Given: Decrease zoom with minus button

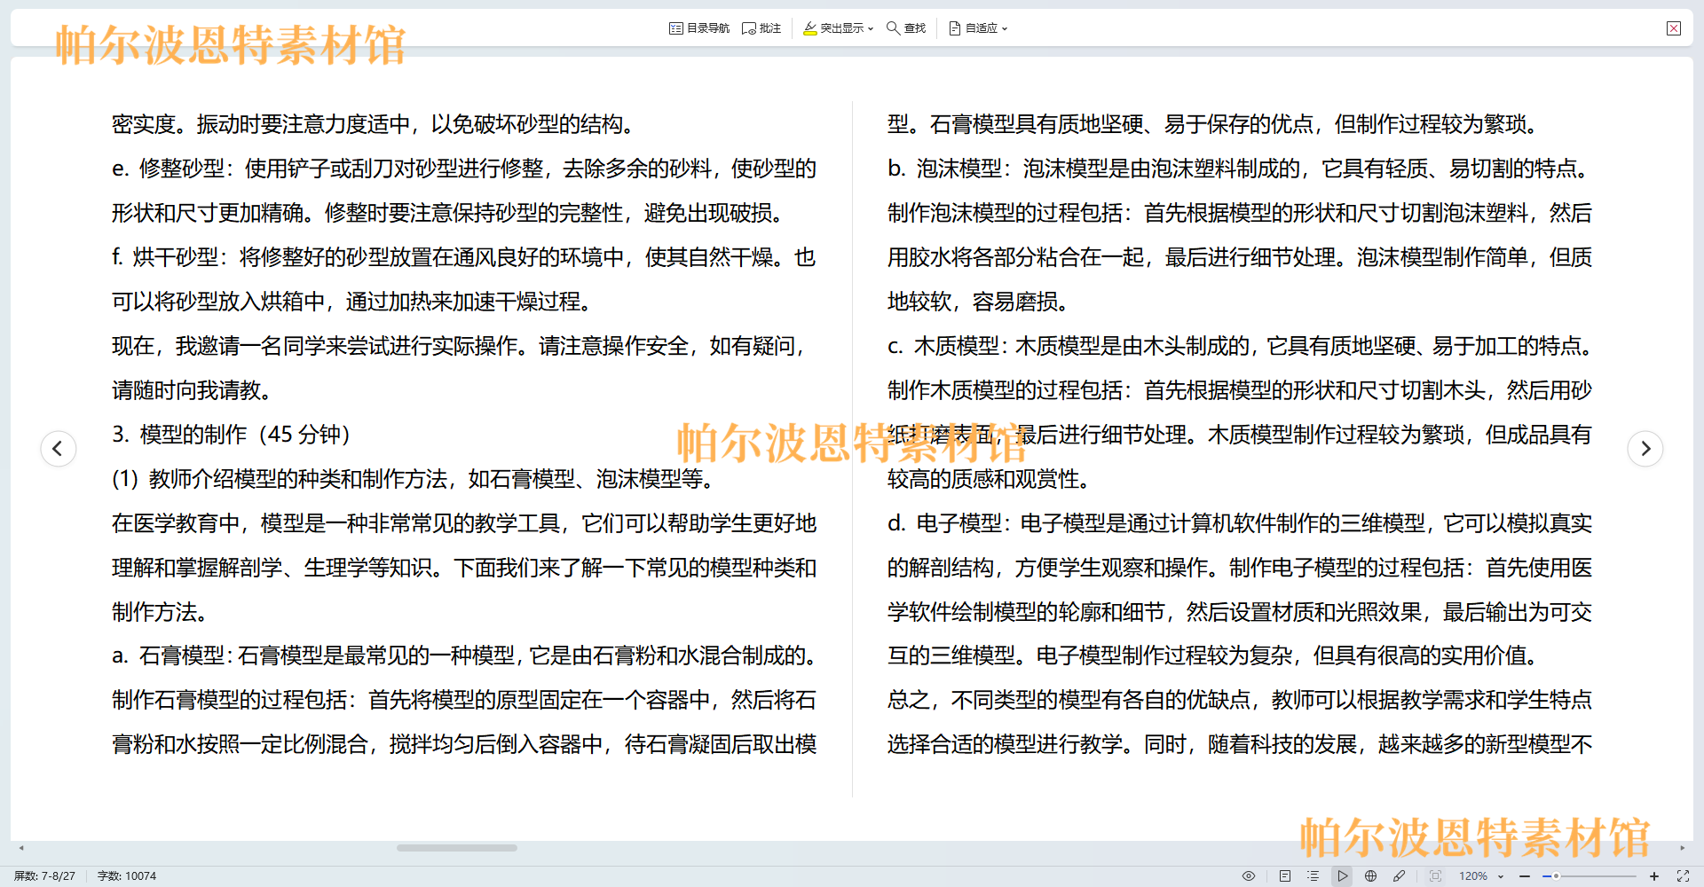Looking at the screenshot, I should tap(1525, 876).
